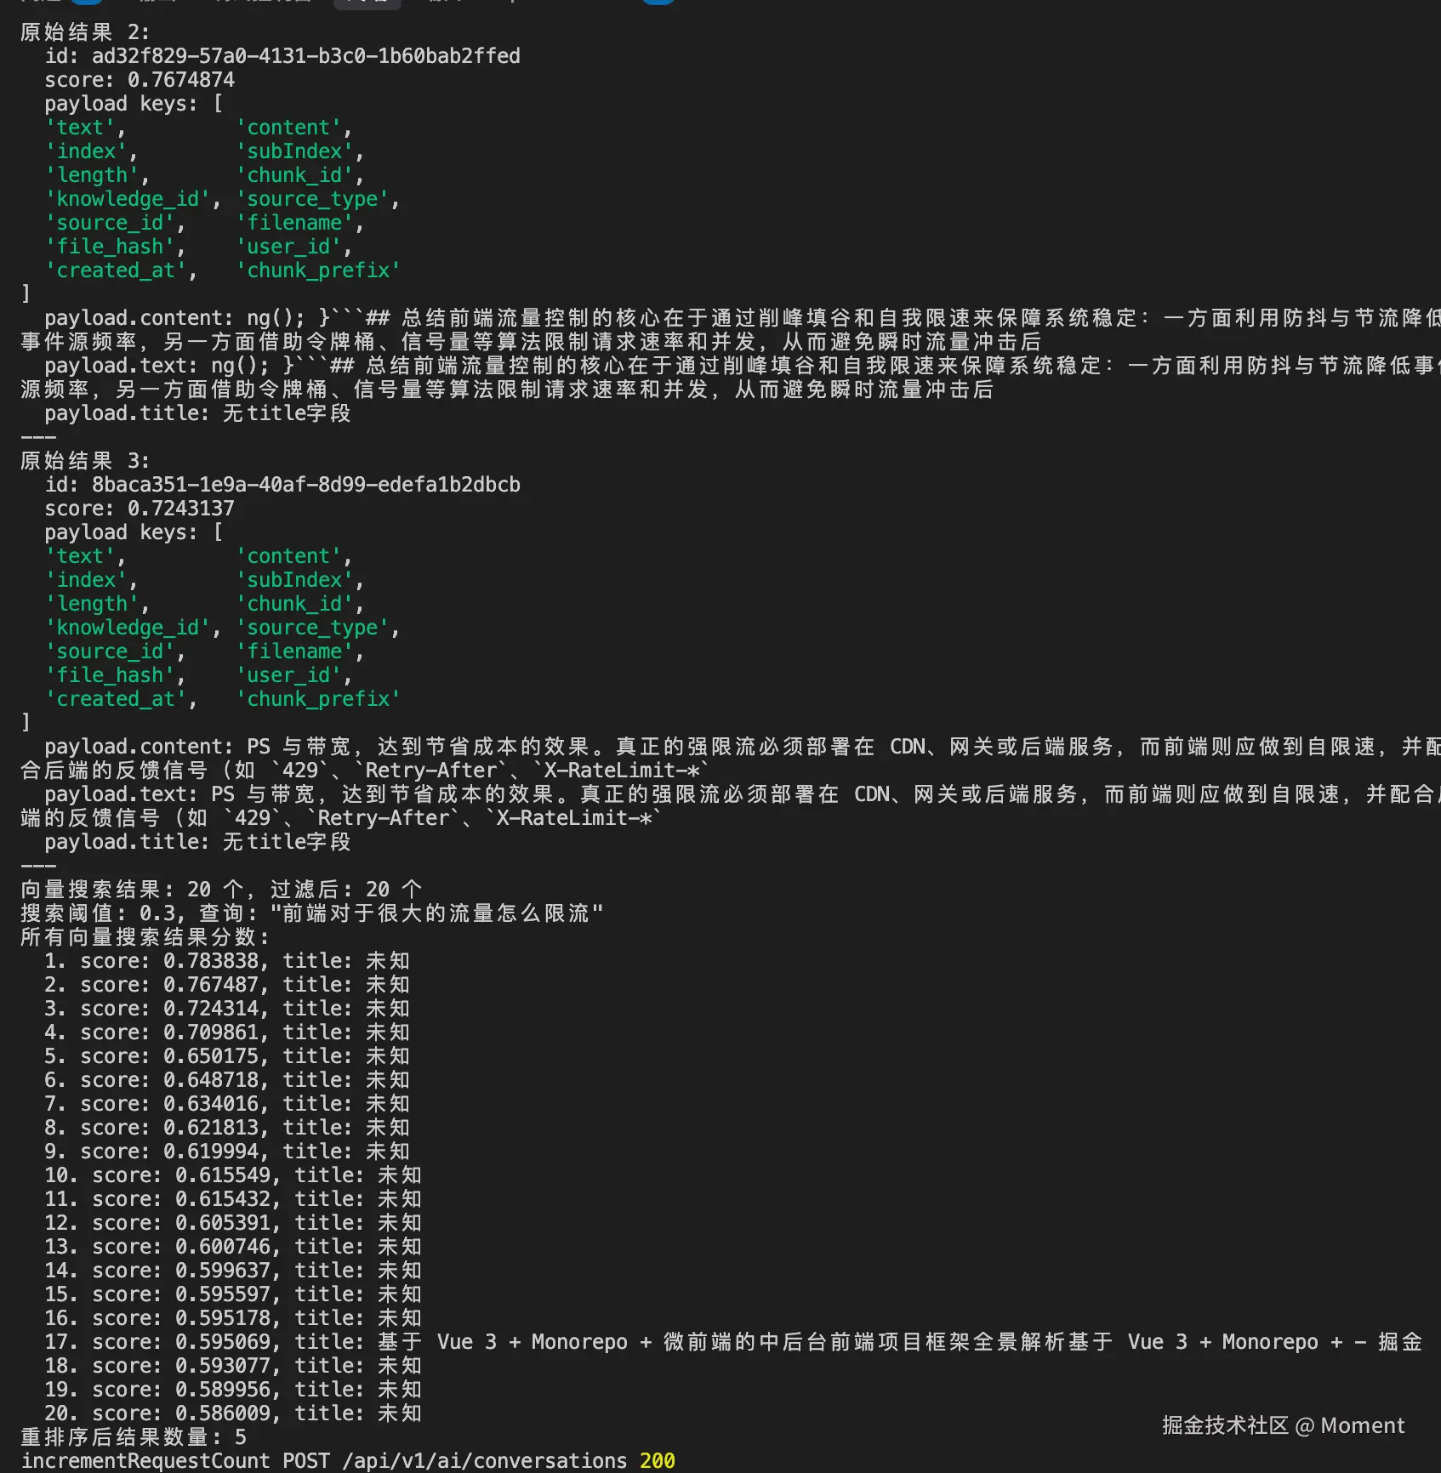Click the "掘金技术社区 @ Moment" watermark
Viewport: 1441px width, 1473px height.
click(1283, 1425)
